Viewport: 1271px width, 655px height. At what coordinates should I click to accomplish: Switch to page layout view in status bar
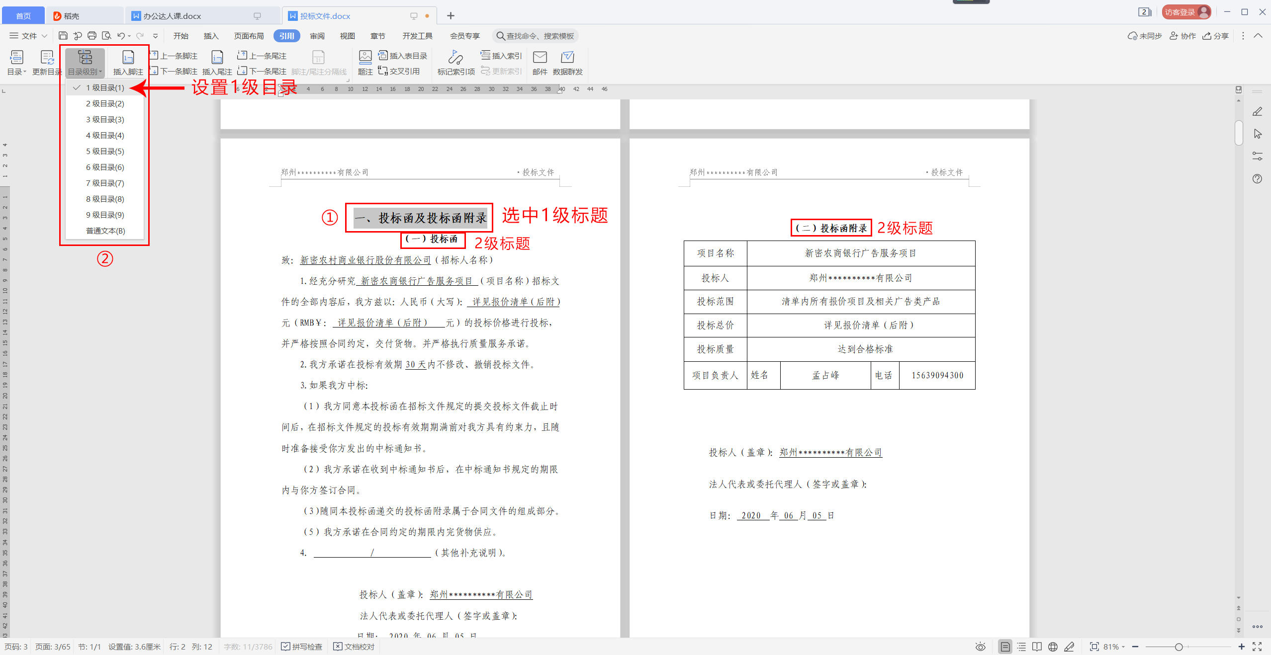1005,647
